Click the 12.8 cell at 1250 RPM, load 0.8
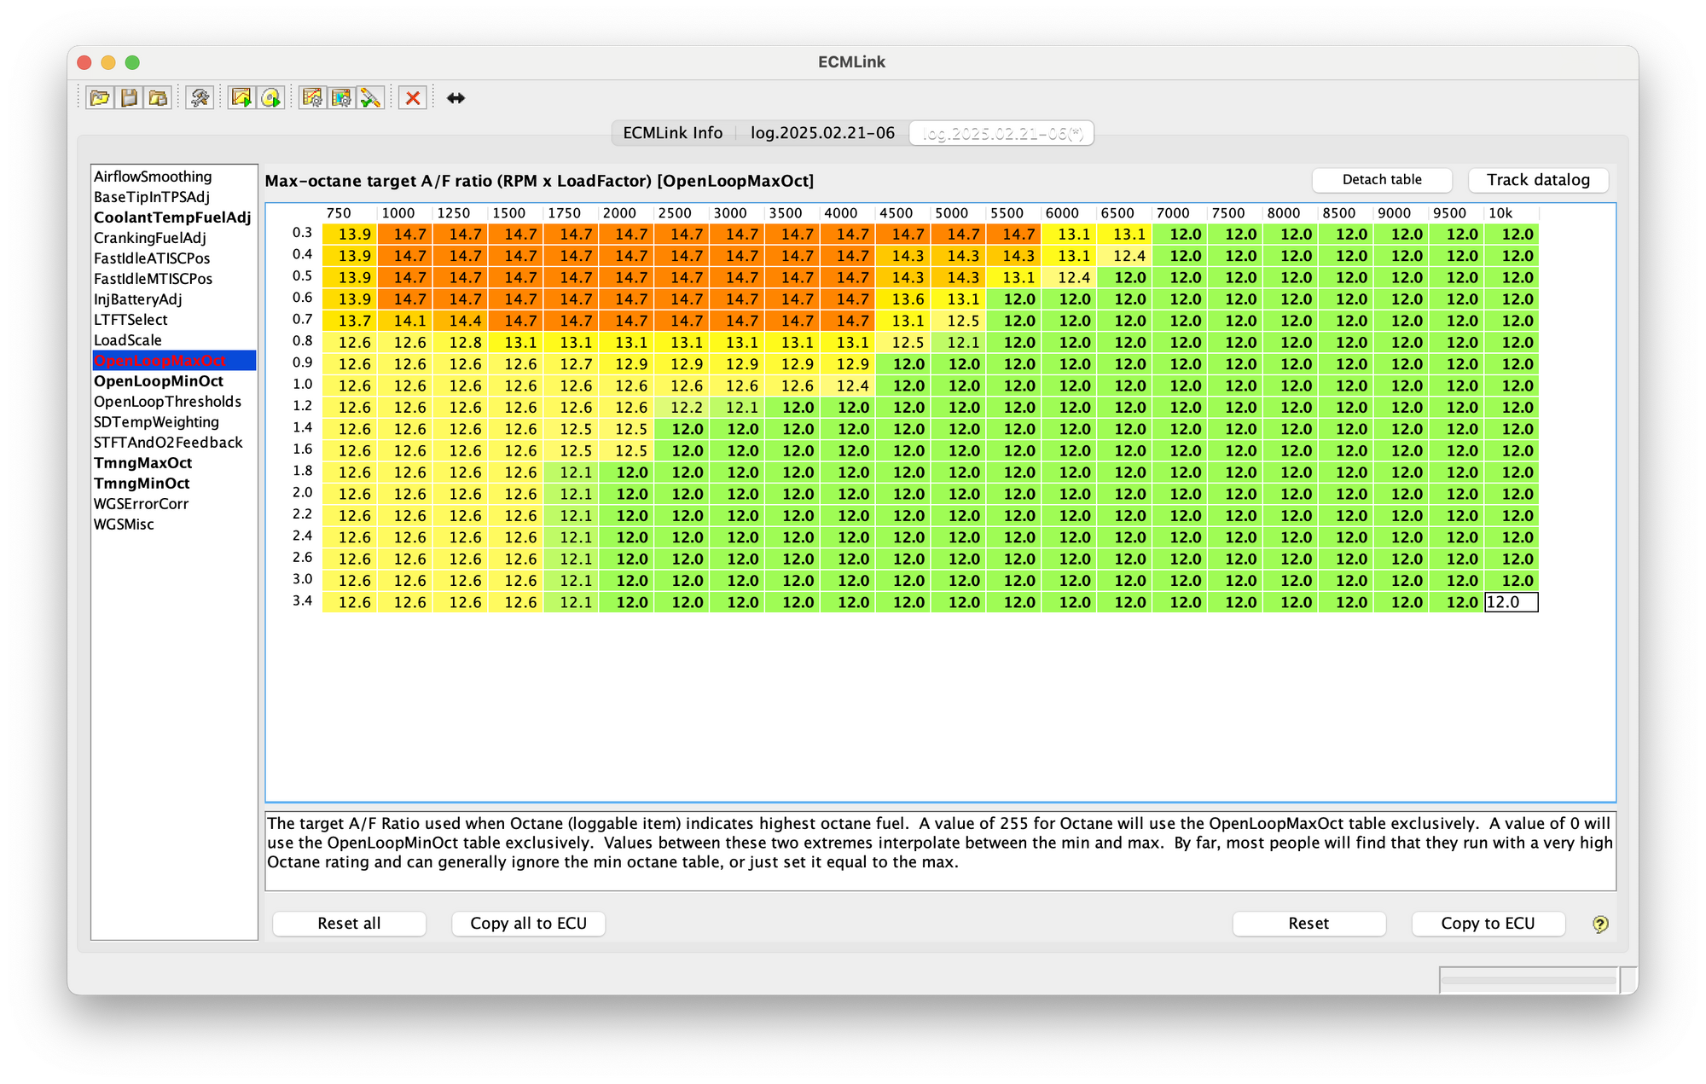Image resolution: width=1706 pixels, height=1084 pixels. (x=461, y=342)
